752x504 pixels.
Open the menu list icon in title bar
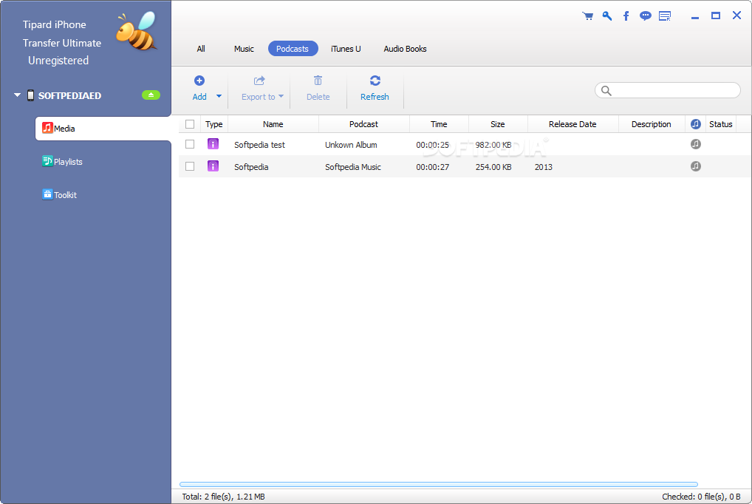(x=665, y=16)
